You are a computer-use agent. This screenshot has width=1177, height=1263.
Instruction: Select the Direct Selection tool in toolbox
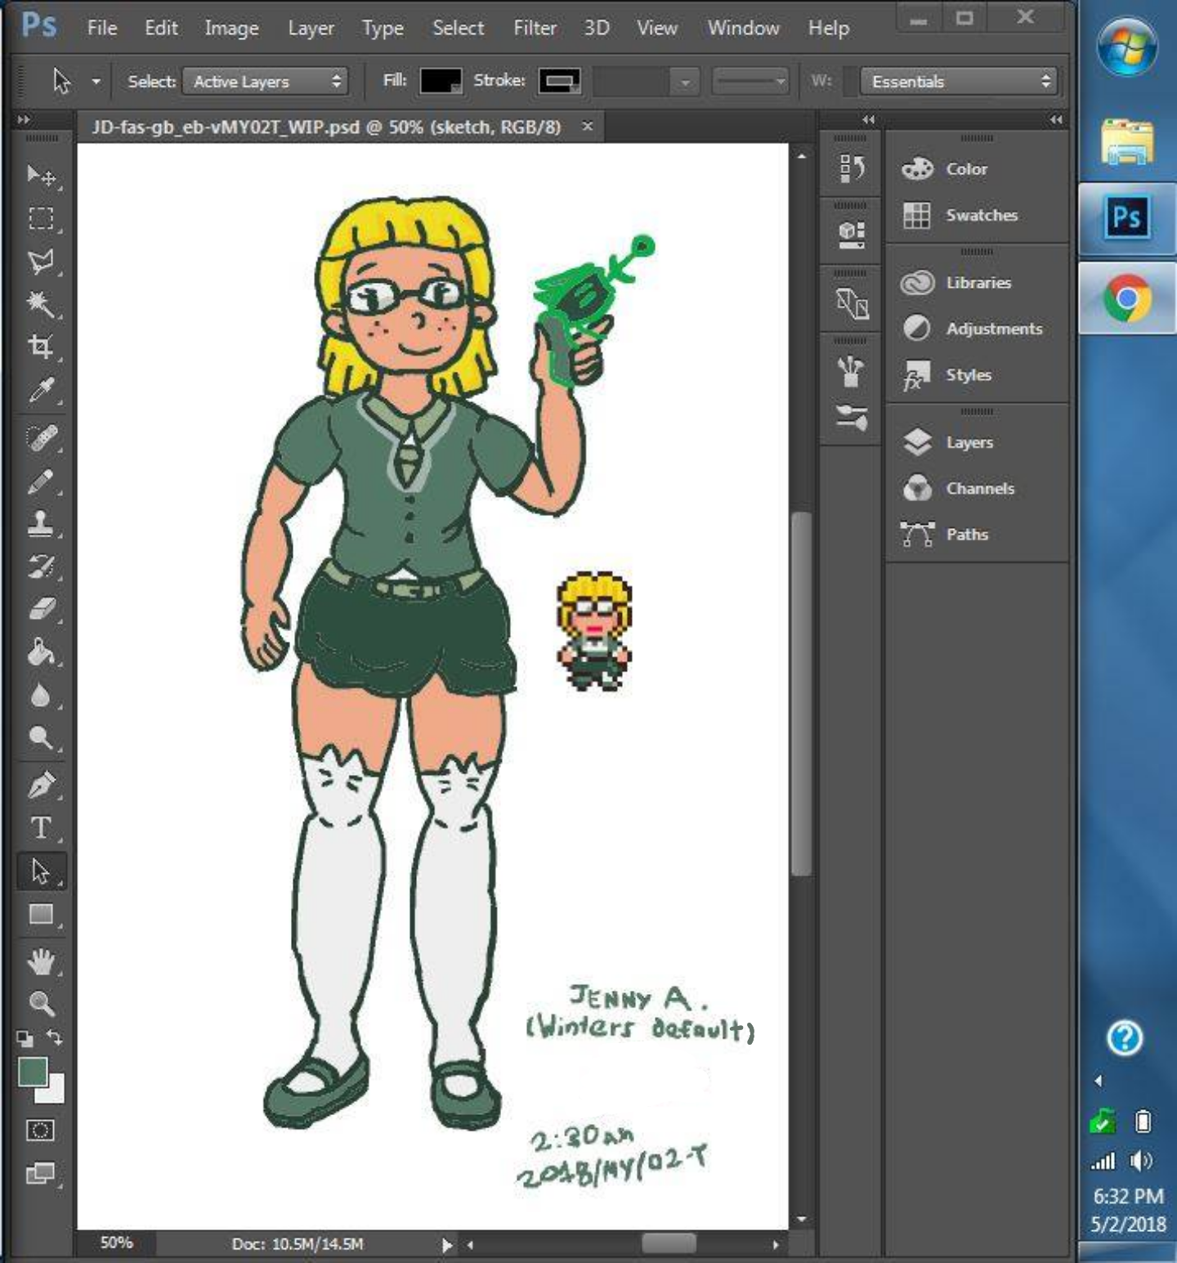pos(41,871)
